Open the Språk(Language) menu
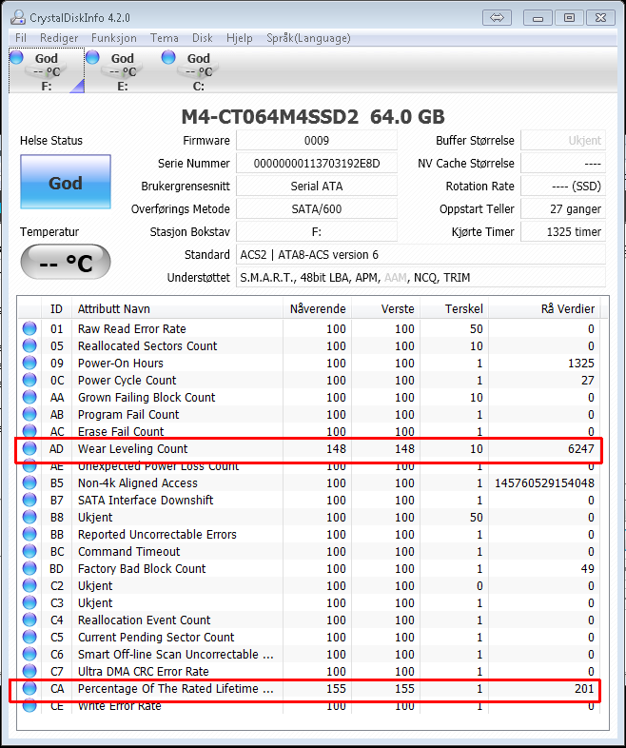Screen dimensions: 626x748 click(308, 38)
